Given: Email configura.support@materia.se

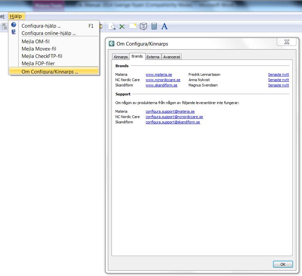Looking at the screenshot, I should [170, 111].
